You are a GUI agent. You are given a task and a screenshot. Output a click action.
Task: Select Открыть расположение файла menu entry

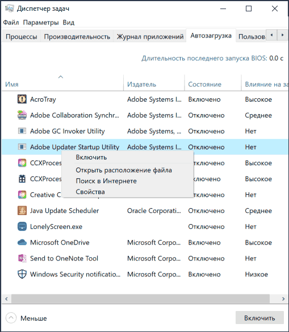pyautogui.click(x=124, y=170)
